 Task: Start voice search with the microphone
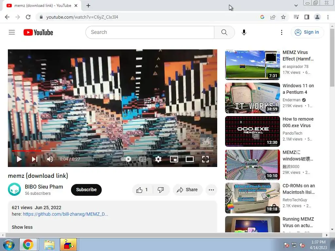244,32
